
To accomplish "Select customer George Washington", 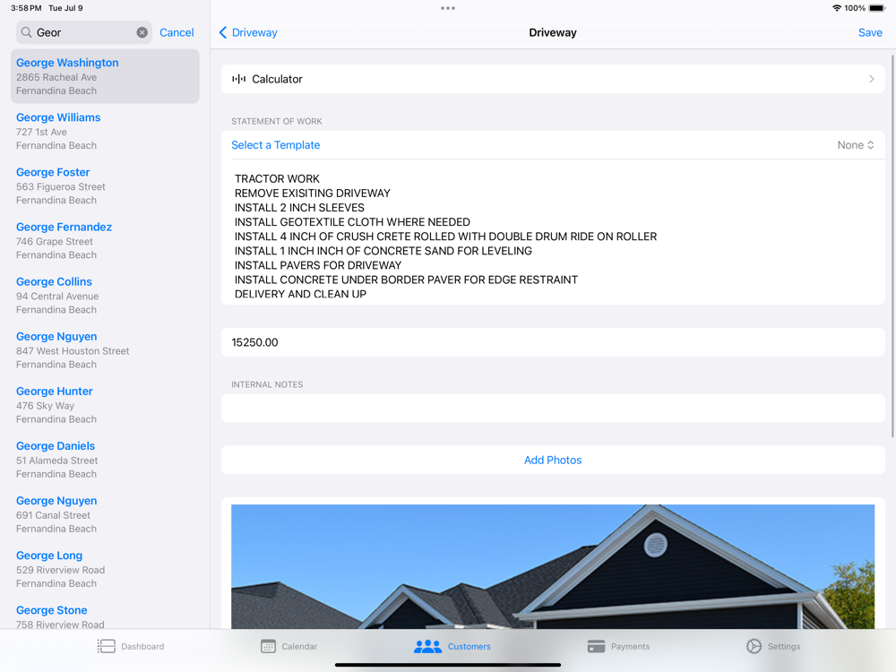I will [105, 76].
